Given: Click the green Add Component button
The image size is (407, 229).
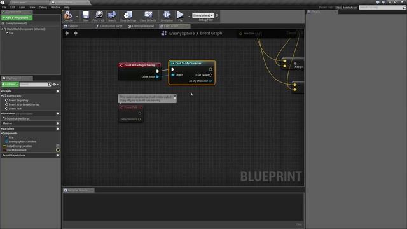Looking at the screenshot, I should click(x=17, y=18).
